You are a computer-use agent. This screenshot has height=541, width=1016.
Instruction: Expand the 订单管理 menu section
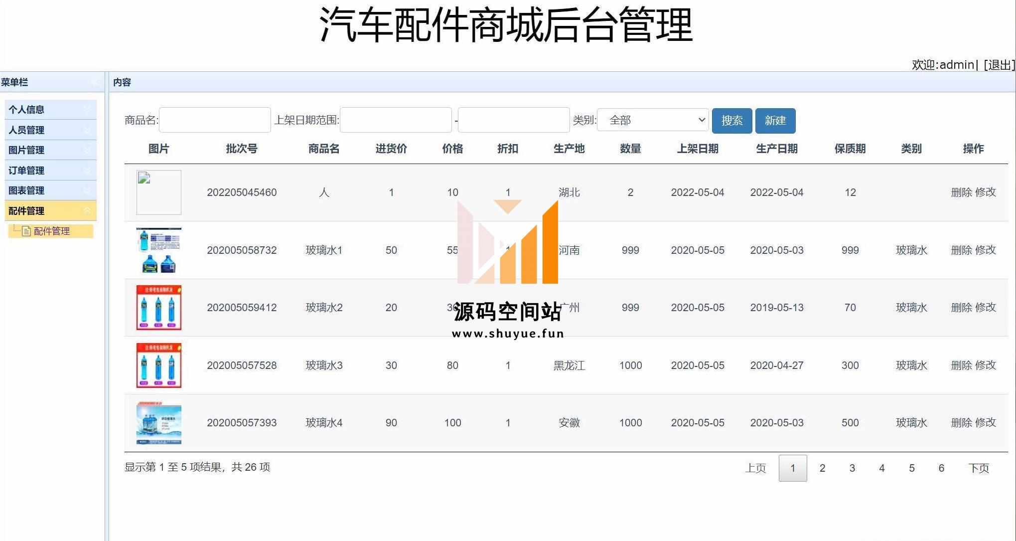point(50,171)
